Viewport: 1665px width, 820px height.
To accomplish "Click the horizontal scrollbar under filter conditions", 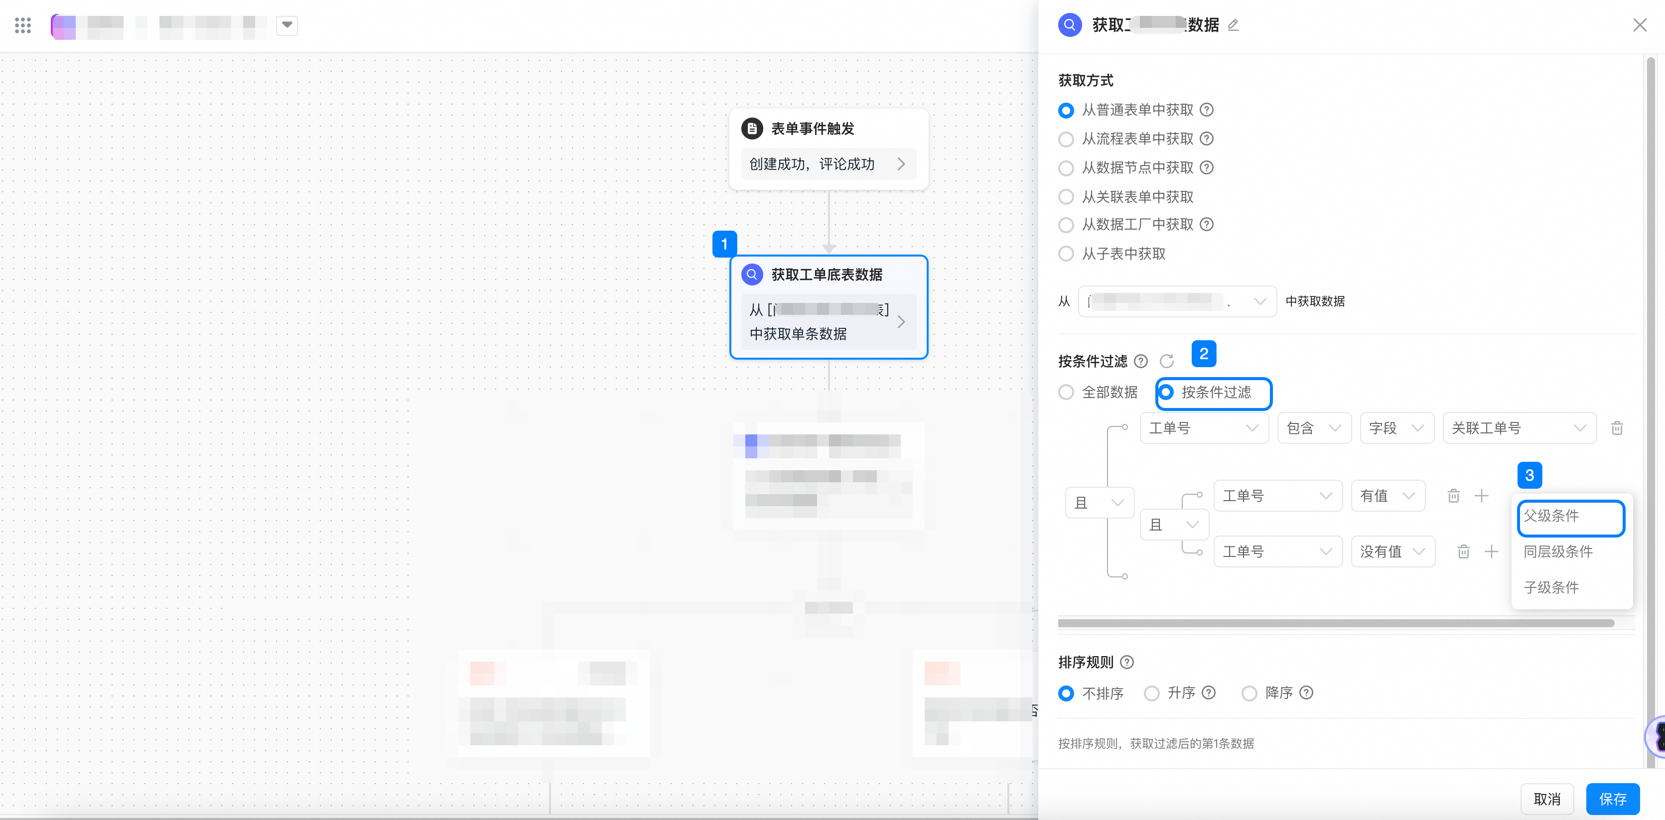I will click(x=1335, y=624).
